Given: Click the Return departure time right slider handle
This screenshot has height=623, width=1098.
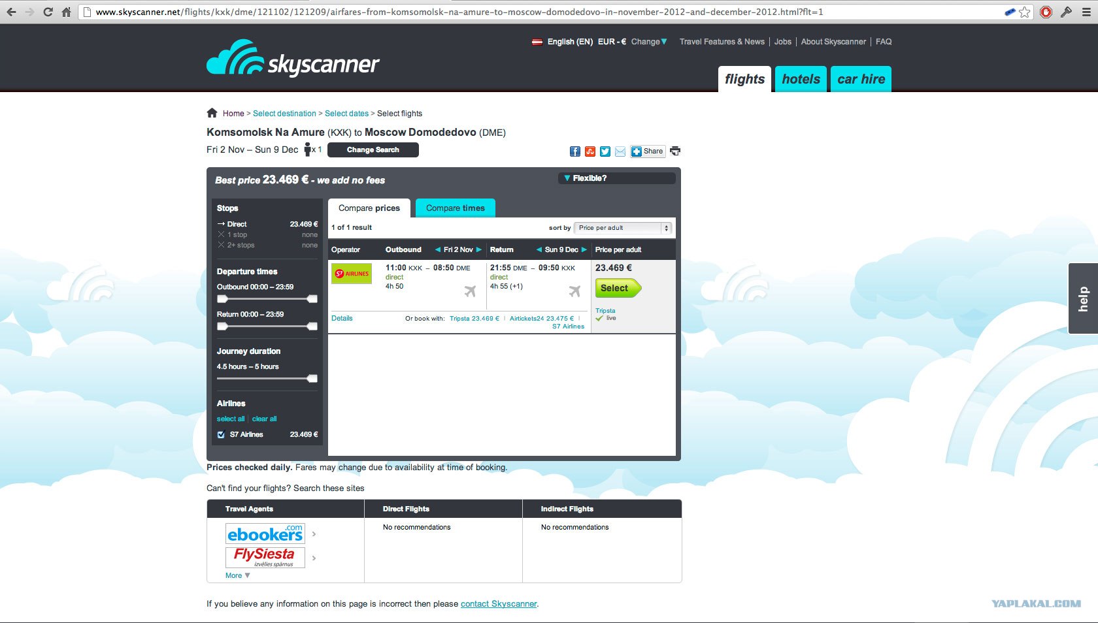Looking at the screenshot, I should (x=312, y=327).
